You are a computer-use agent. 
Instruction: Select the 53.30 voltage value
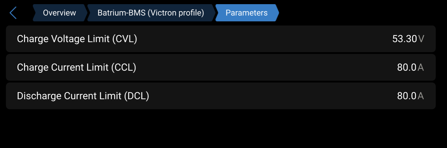coord(404,39)
